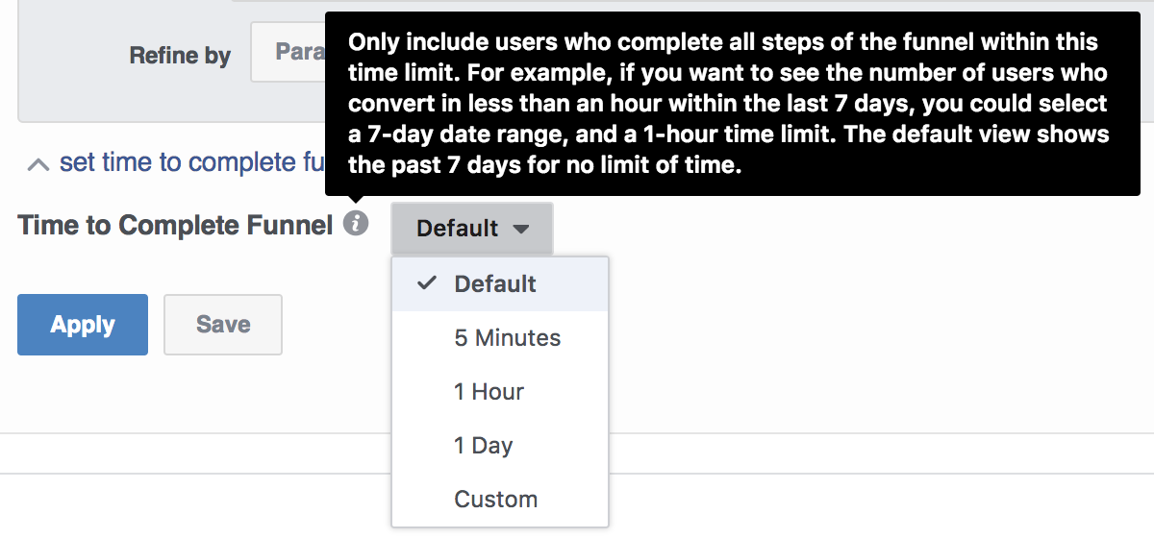Click the Time to Complete Funnel label

176,226
